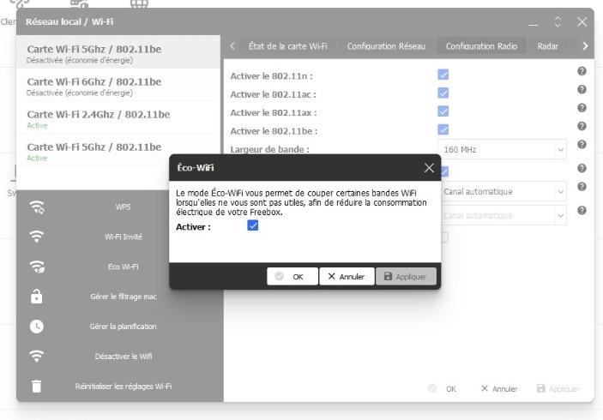Maximize the Réseau local / Wi-Fi window
The image size is (603, 420).
558,22
